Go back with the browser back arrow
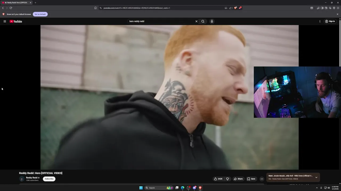341x191 pixels. coord(3,8)
